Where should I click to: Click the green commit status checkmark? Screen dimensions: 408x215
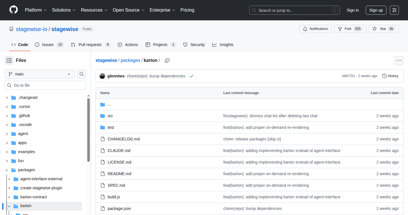click(192, 76)
